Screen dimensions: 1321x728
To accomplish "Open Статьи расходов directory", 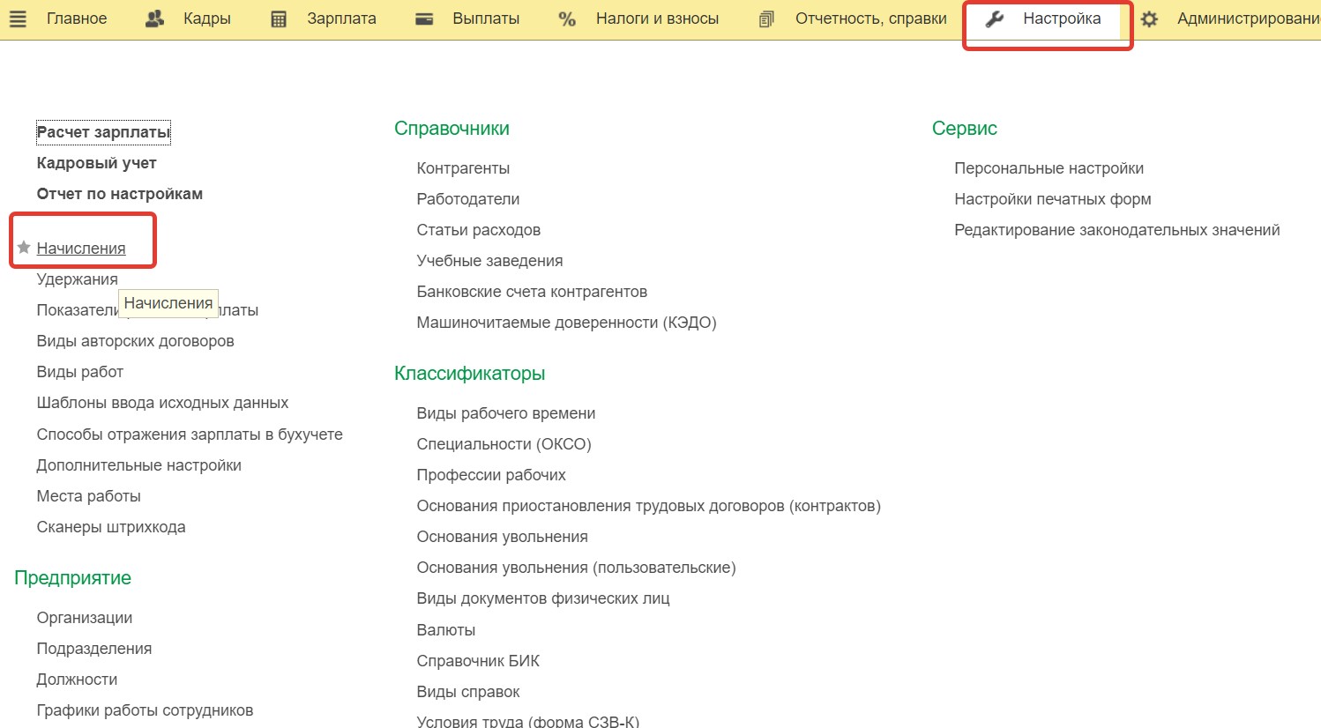I will pyautogui.click(x=479, y=230).
